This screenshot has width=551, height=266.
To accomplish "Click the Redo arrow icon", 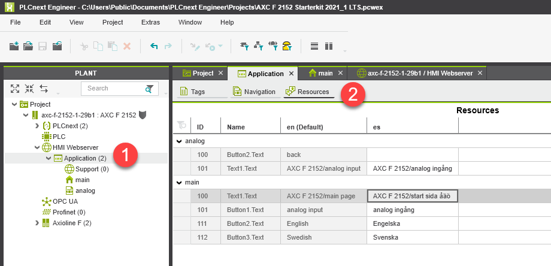I will tap(168, 46).
